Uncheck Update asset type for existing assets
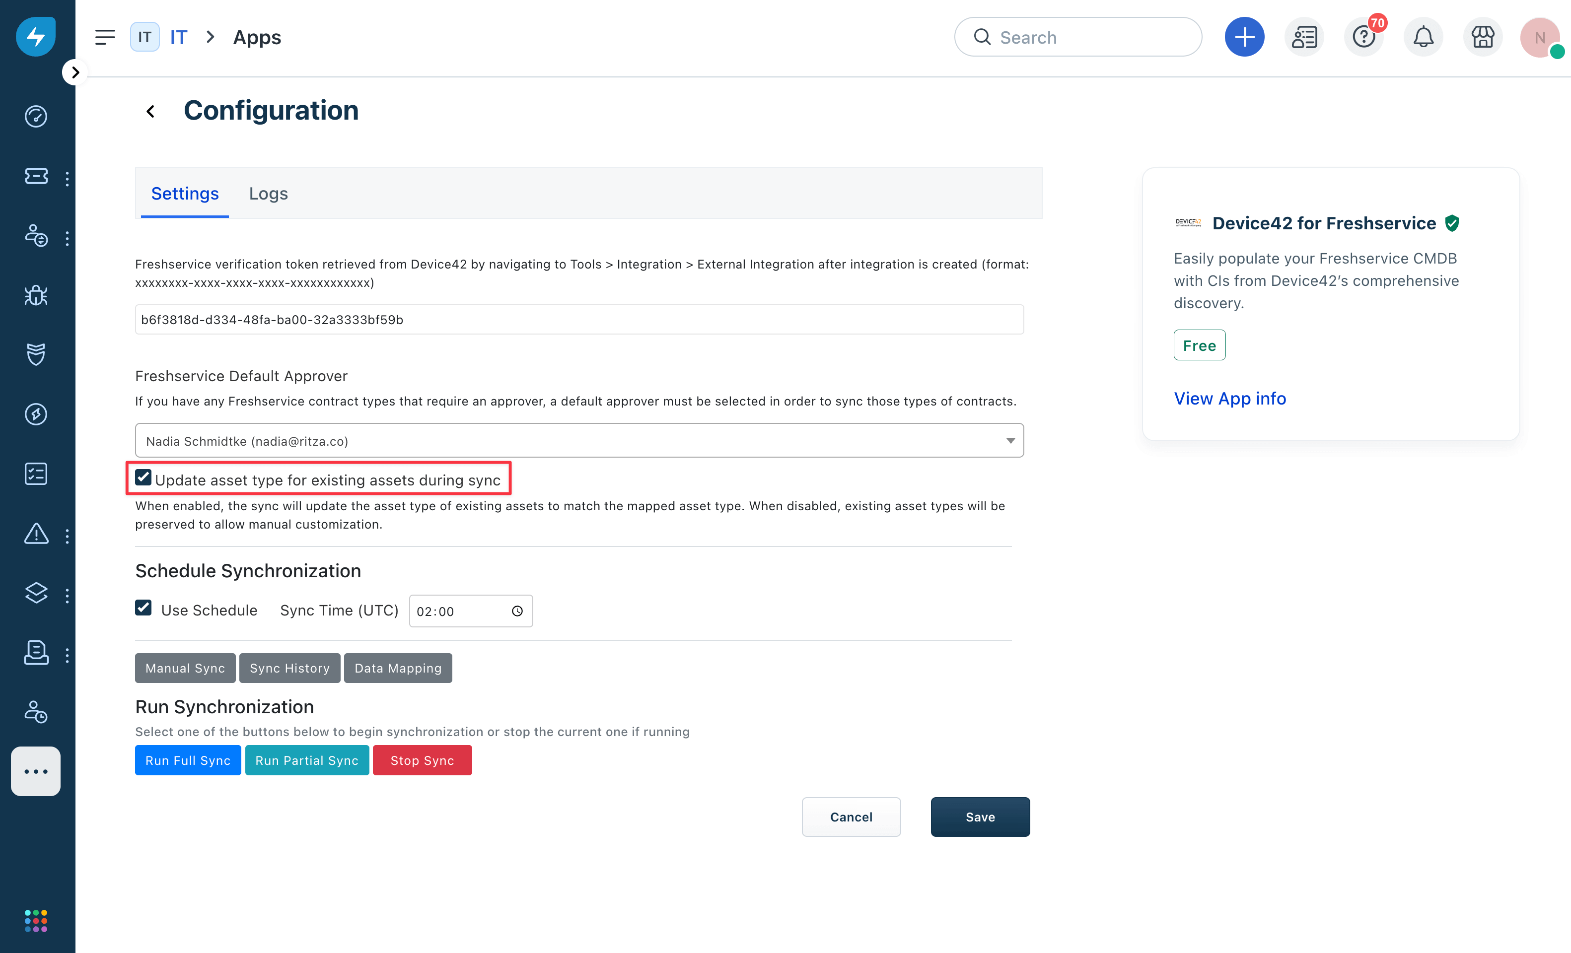1571x953 pixels. click(143, 477)
